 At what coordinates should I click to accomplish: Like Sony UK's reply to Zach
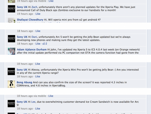click(x=38, y=14)
